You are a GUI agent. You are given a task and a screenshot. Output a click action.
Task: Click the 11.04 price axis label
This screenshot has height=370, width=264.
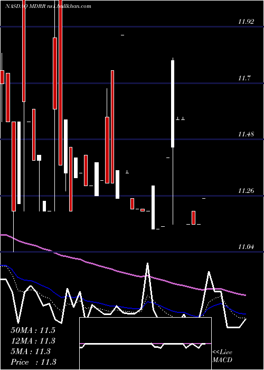[246, 247]
